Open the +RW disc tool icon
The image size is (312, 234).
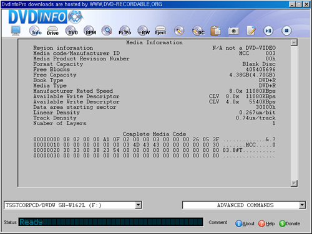coord(144,30)
